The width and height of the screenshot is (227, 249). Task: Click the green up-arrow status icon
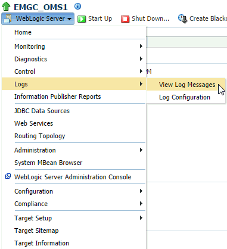pyautogui.click(x=6, y=6)
